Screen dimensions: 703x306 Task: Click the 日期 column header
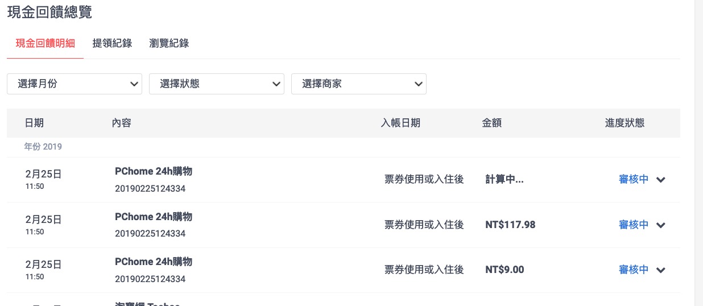[x=35, y=123]
